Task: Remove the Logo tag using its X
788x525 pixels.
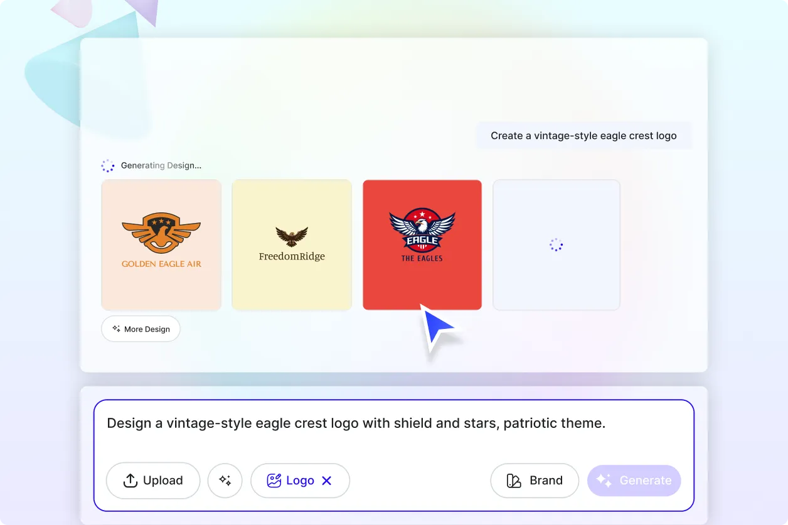Action: coord(326,481)
